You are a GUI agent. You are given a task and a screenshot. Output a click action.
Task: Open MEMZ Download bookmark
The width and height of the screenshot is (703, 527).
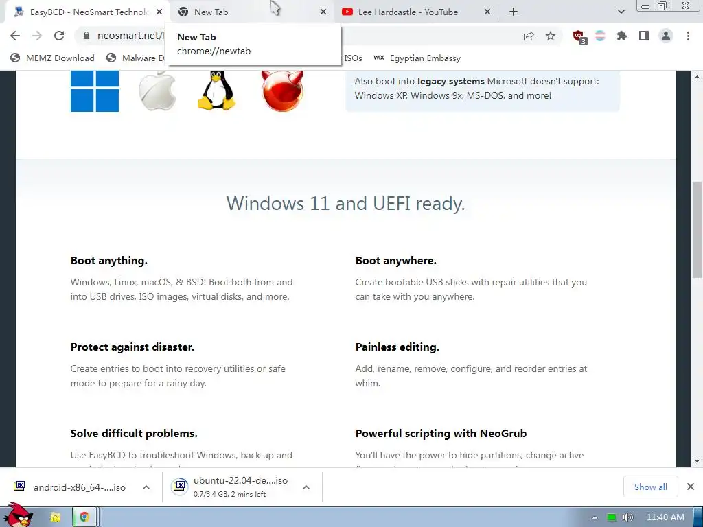tap(52, 58)
